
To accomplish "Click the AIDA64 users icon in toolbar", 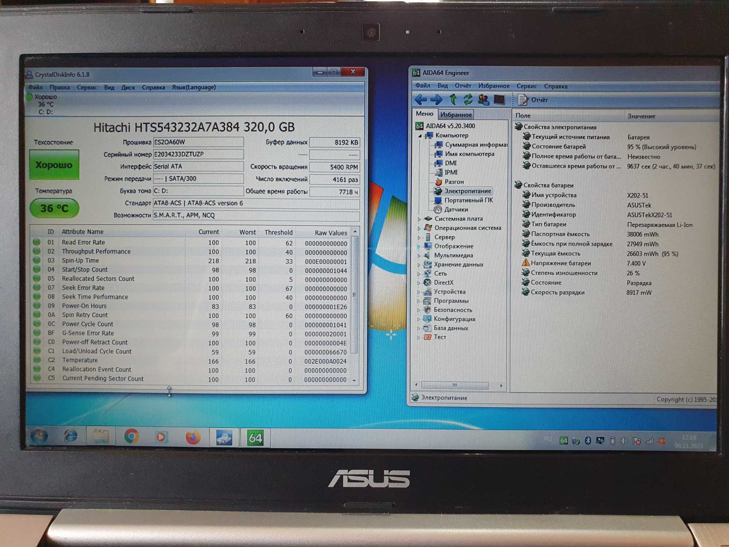I will pos(483,100).
